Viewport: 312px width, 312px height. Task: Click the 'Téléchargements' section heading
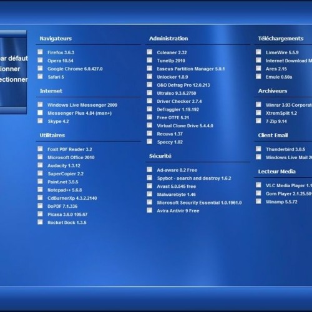point(281,39)
